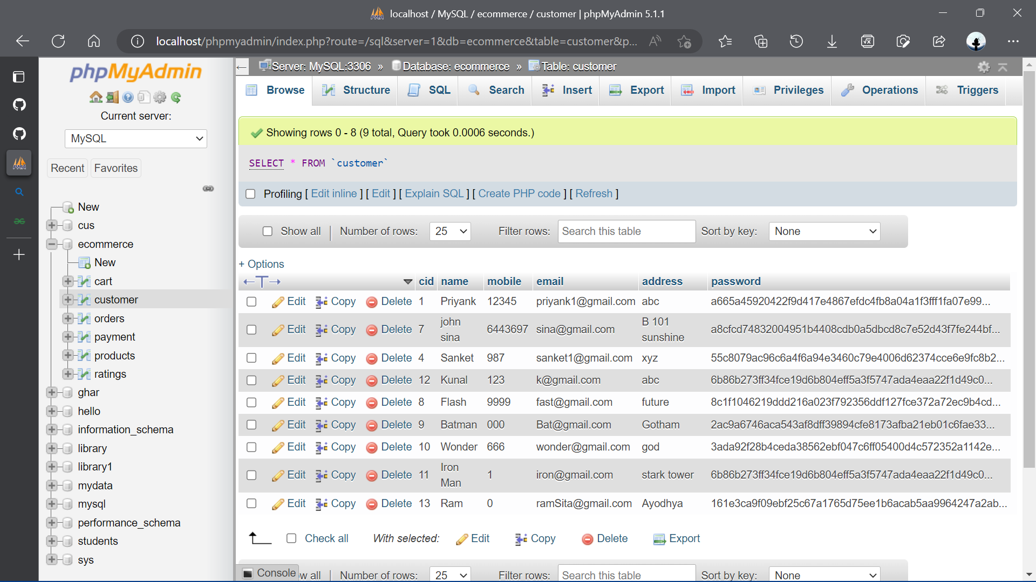Click the Search this table input field
Image resolution: width=1036 pixels, height=582 pixels.
[626, 231]
